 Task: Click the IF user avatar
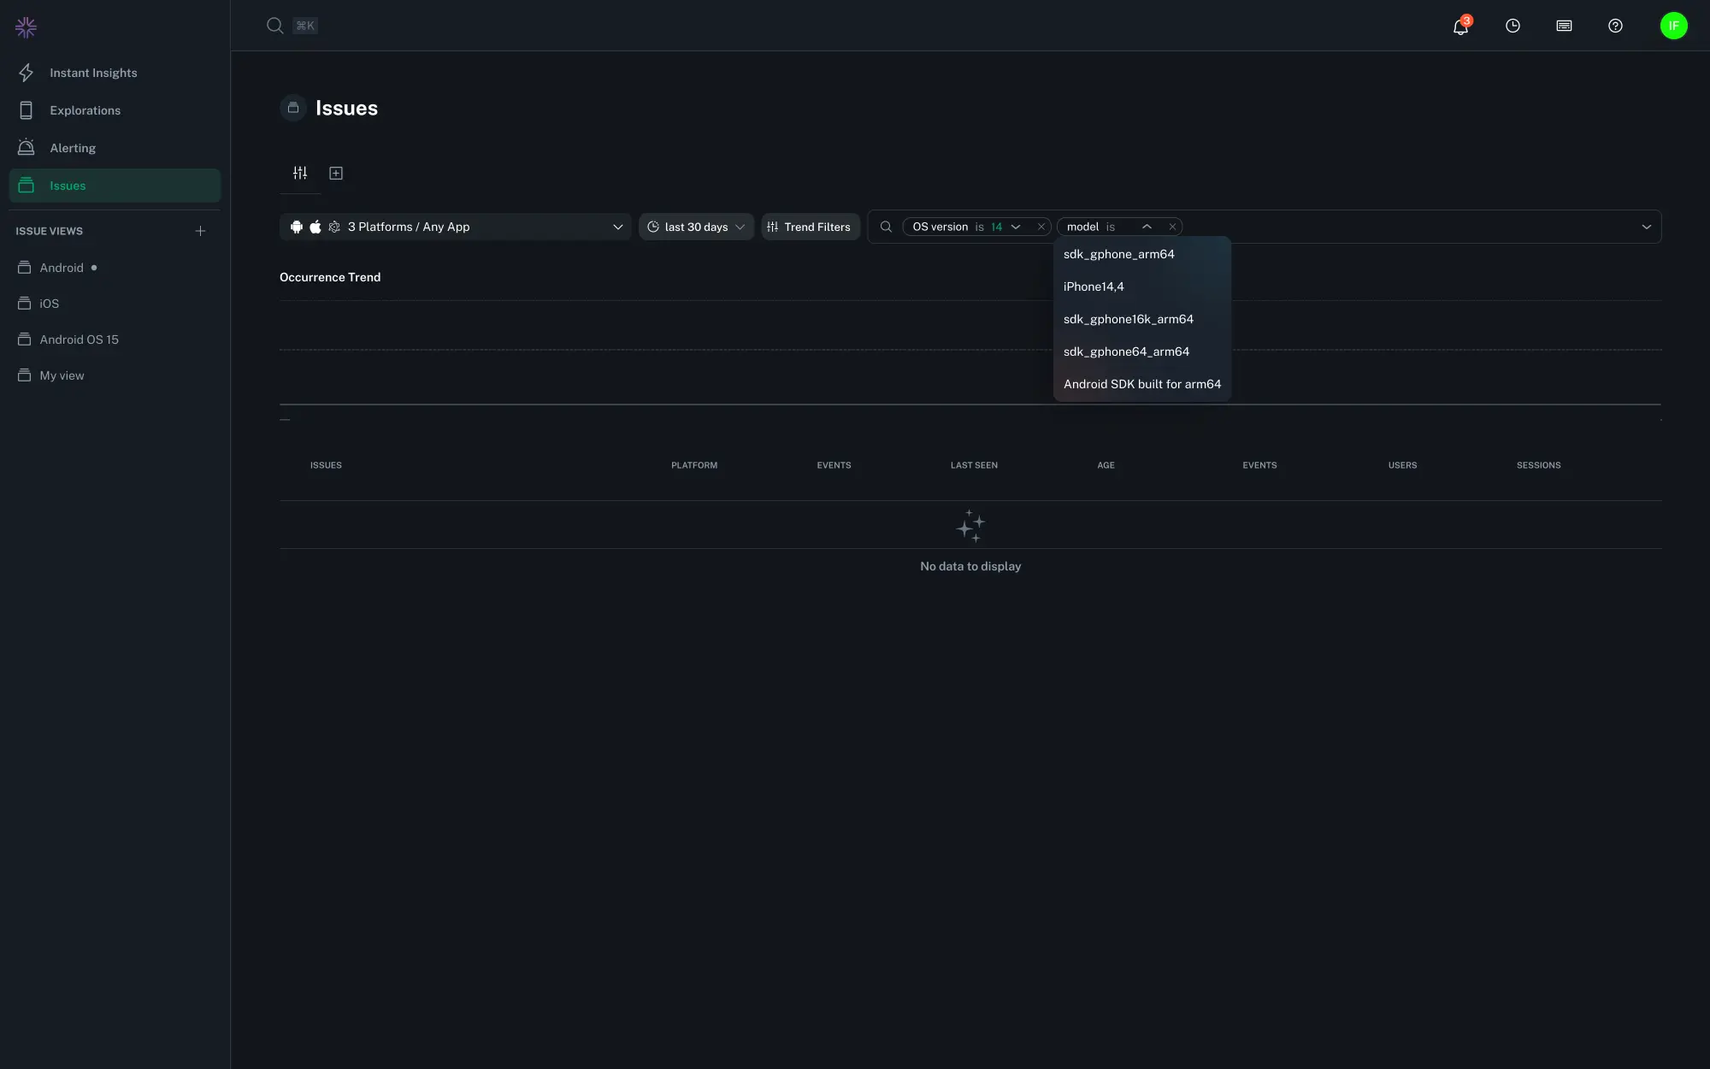tap(1673, 26)
